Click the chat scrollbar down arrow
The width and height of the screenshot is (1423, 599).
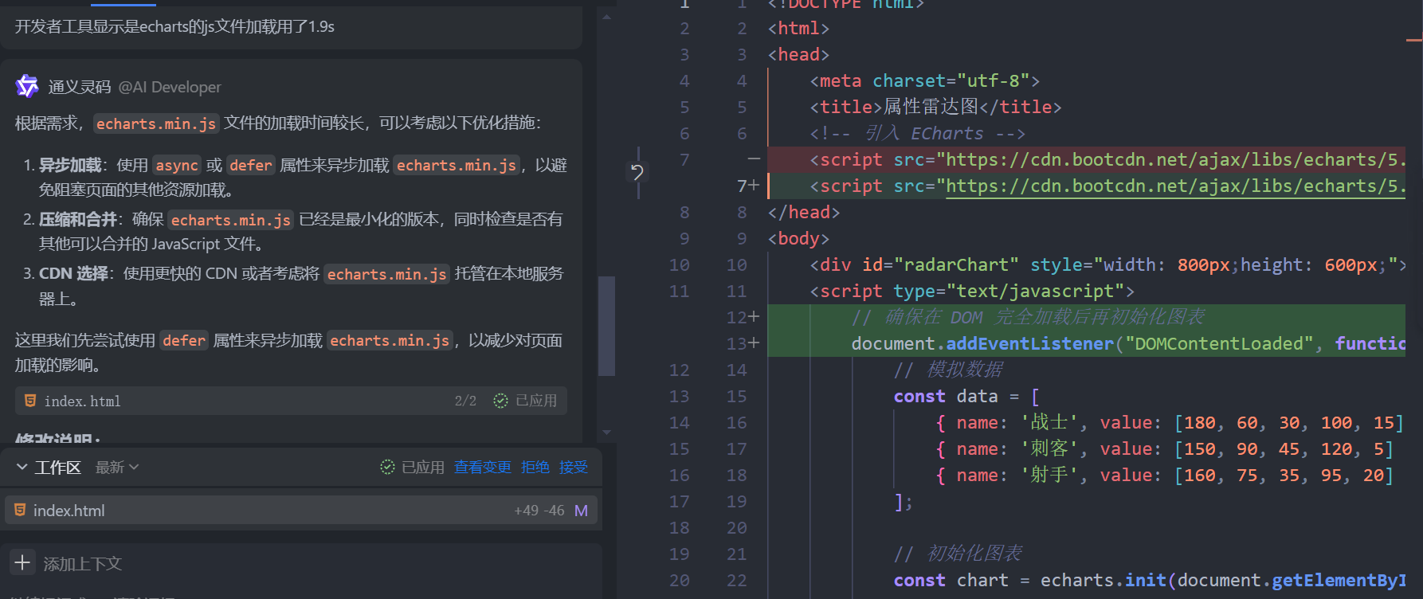click(607, 433)
